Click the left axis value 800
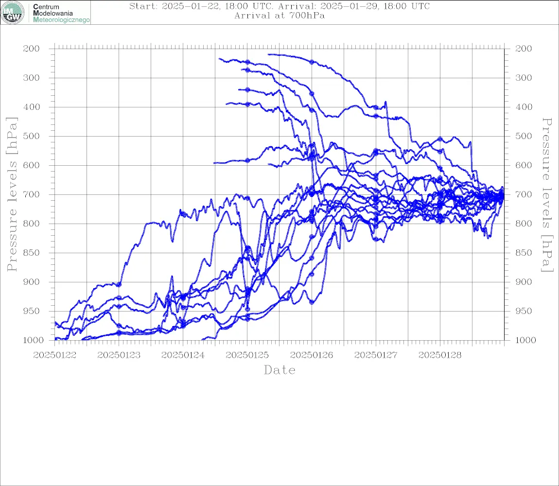This screenshot has height=486, width=559. click(x=32, y=224)
